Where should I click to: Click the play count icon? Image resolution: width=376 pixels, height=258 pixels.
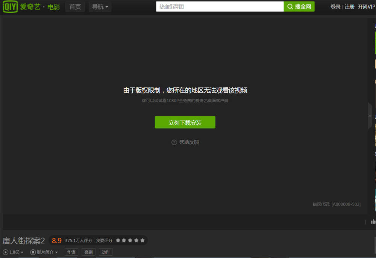pyautogui.click(x=6, y=252)
